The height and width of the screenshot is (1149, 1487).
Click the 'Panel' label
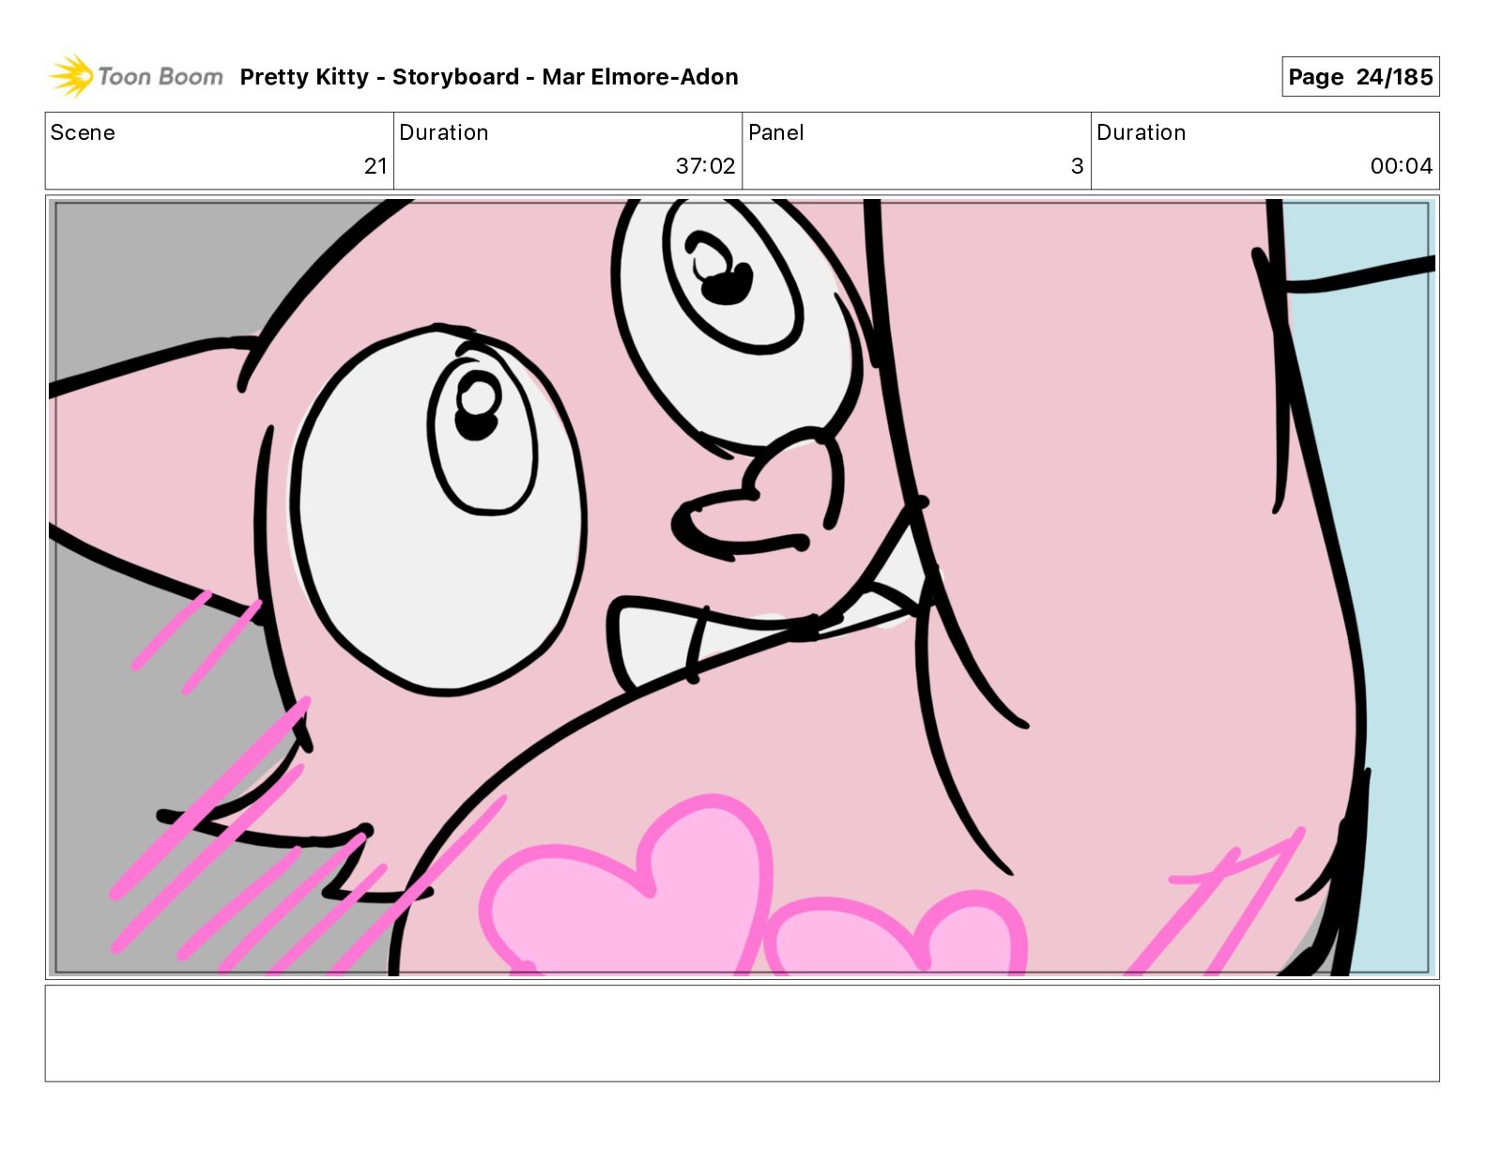(x=776, y=132)
